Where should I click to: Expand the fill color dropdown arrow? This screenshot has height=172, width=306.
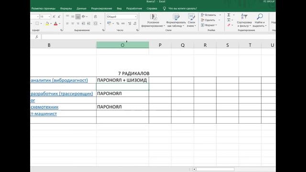coord(51,23)
